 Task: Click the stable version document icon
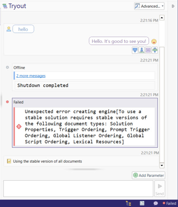tap(9, 161)
